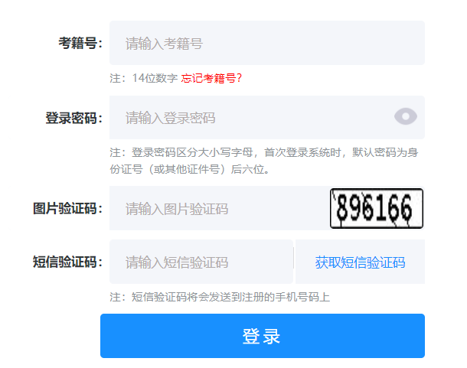Toggle password visibility eye icon
The image size is (467, 368).
point(405,116)
